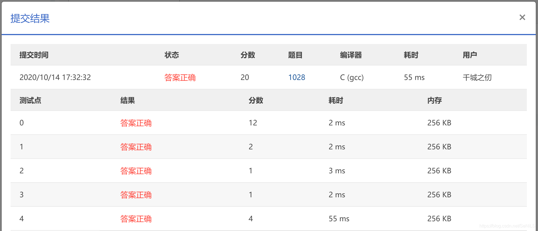Viewport: 538px width, 231px height.
Task: Click score 4 in test point 4 row
Action: (x=251, y=218)
